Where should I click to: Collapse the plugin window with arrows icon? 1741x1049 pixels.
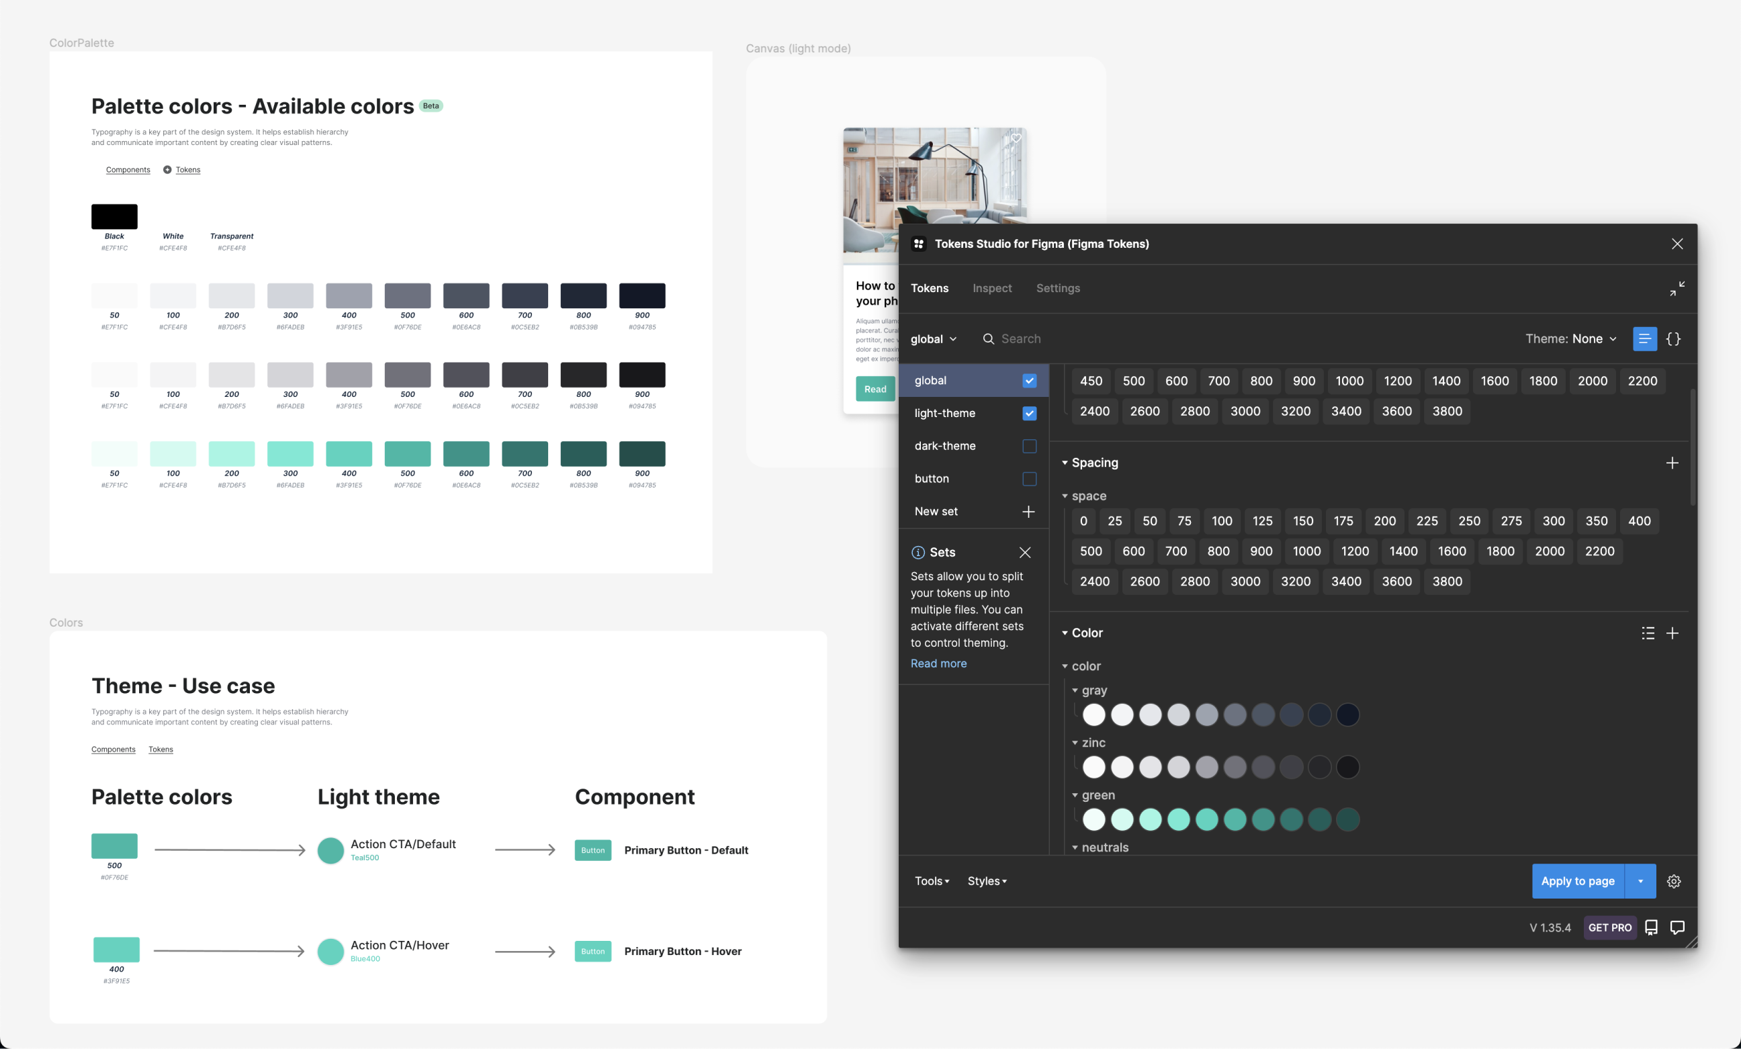pyautogui.click(x=1677, y=288)
